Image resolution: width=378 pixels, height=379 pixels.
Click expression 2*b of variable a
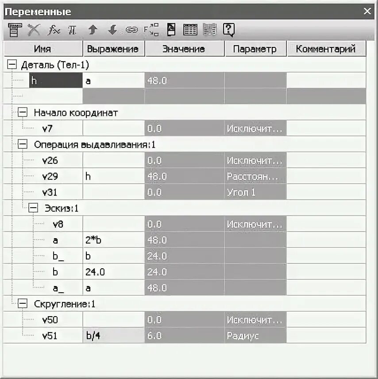[114, 240]
